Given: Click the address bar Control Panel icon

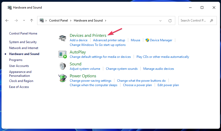Looking at the screenshot, I should [42, 20].
